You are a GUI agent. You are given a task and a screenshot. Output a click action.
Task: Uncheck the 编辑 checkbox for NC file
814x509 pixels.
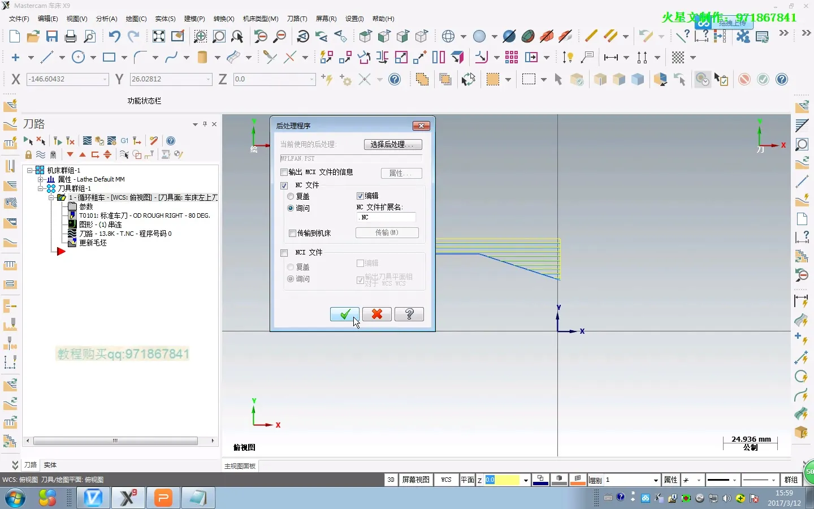[x=360, y=196]
